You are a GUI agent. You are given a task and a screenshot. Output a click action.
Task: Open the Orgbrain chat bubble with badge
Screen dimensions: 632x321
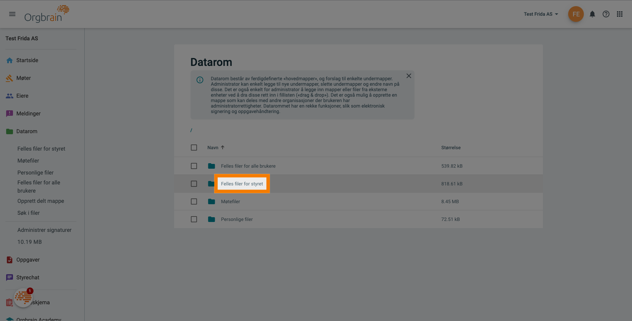(x=23, y=297)
